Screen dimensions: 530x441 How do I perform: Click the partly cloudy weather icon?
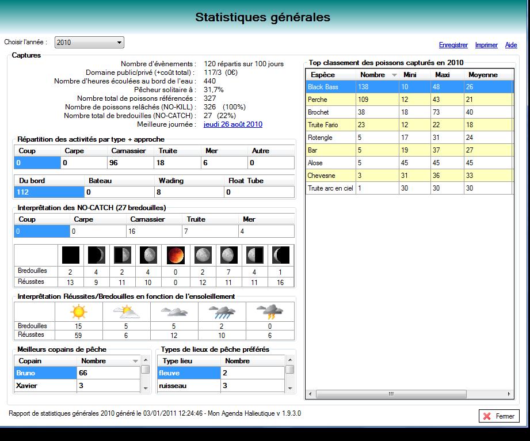click(127, 311)
